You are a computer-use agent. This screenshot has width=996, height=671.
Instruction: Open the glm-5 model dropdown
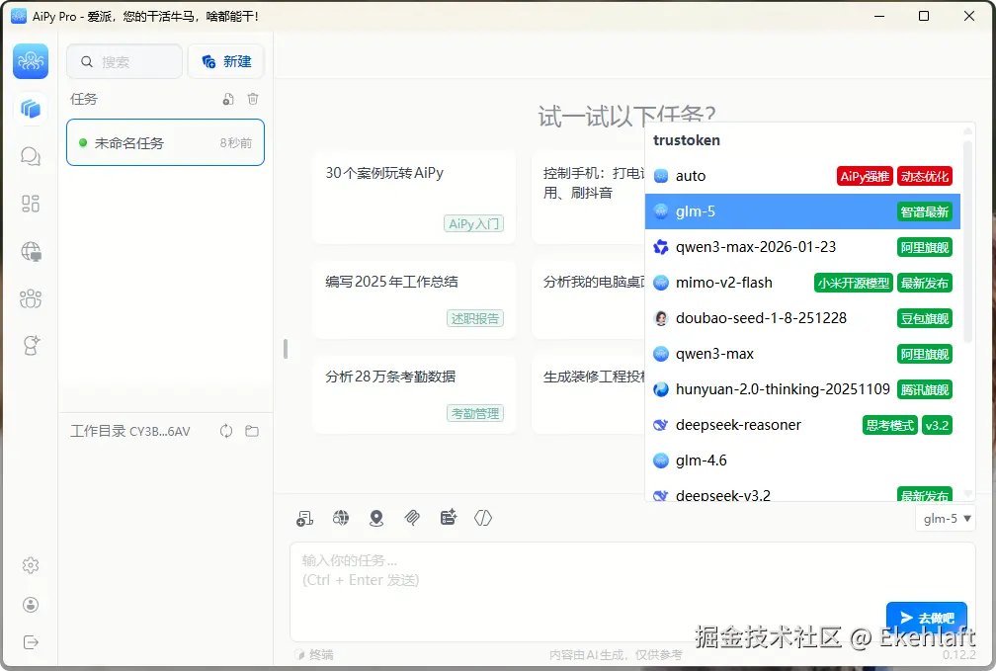[946, 519]
